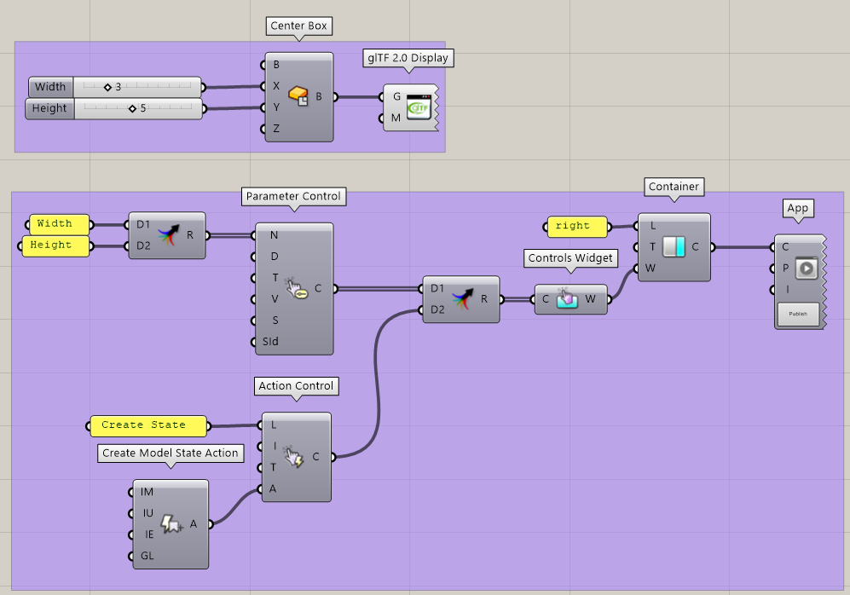Image resolution: width=850 pixels, height=595 pixels.
Task: Click the GL input of Create Model State
Action: pyautogui.click(x=147, y=556)
